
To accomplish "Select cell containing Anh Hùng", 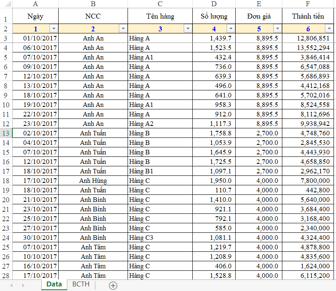I will point(93,180).
